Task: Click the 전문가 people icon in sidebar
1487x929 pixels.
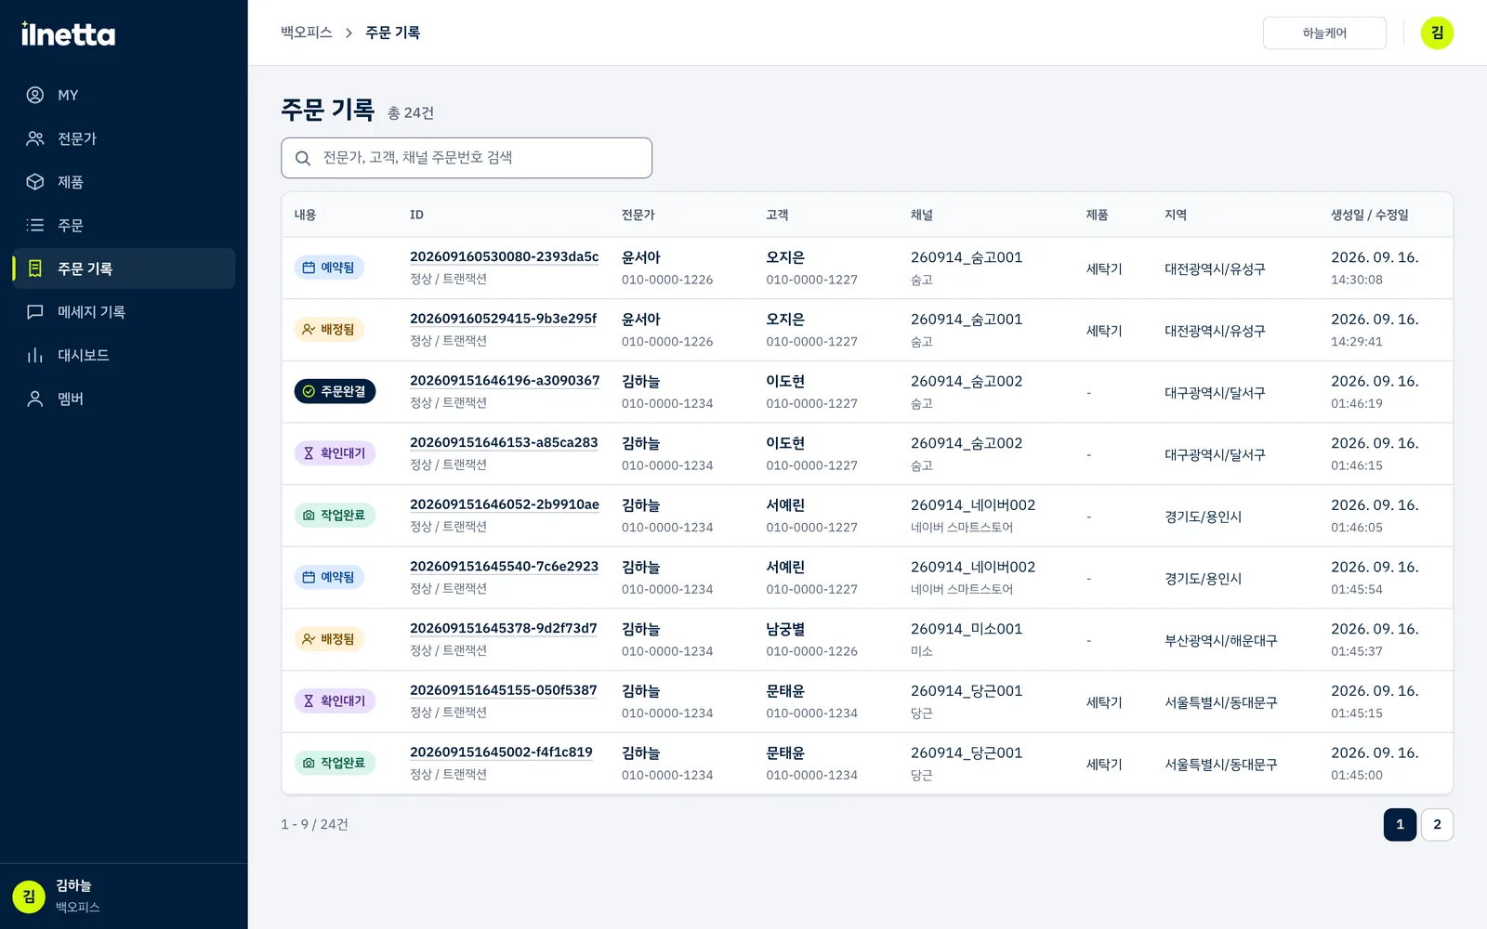Action: pyautogui.click(x=35, y=138)
